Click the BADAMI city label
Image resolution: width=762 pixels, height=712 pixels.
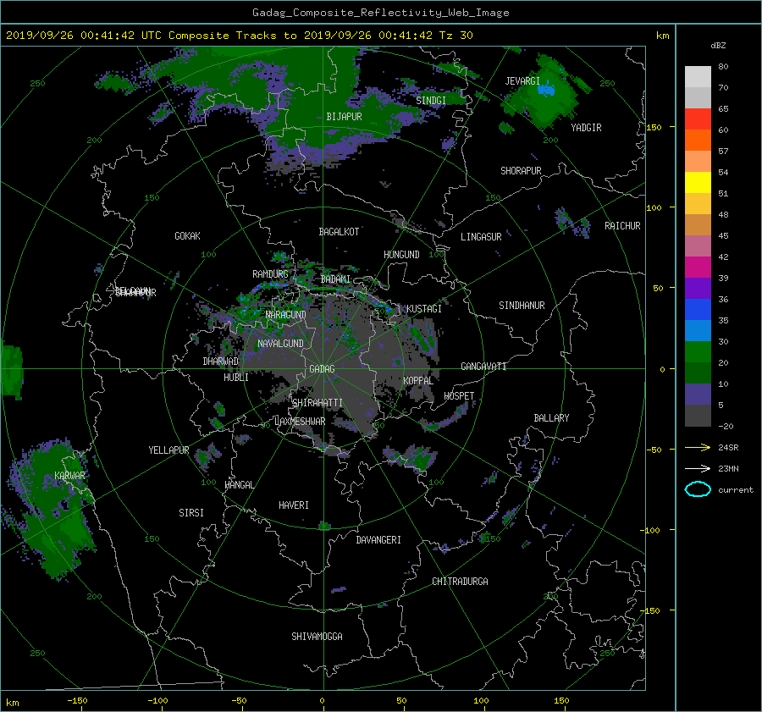335,279
